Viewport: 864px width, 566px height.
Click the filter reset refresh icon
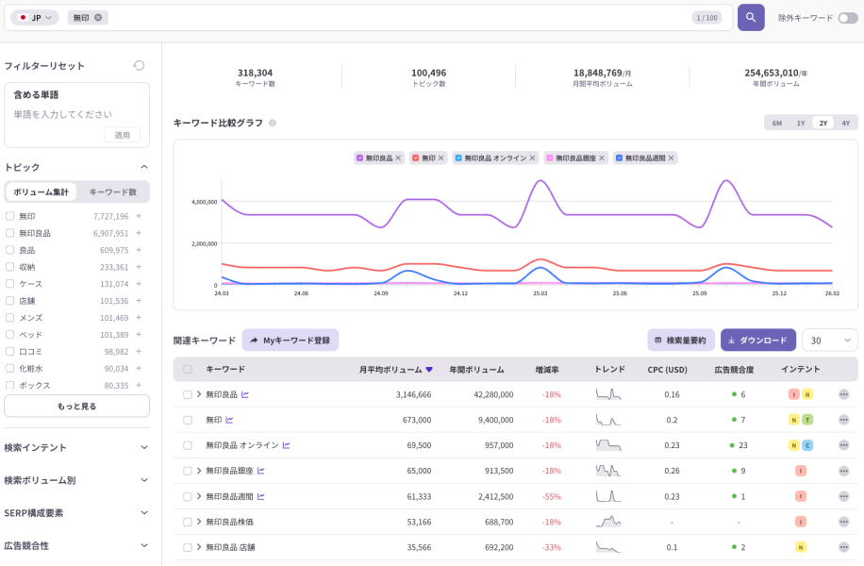point(140,65)
